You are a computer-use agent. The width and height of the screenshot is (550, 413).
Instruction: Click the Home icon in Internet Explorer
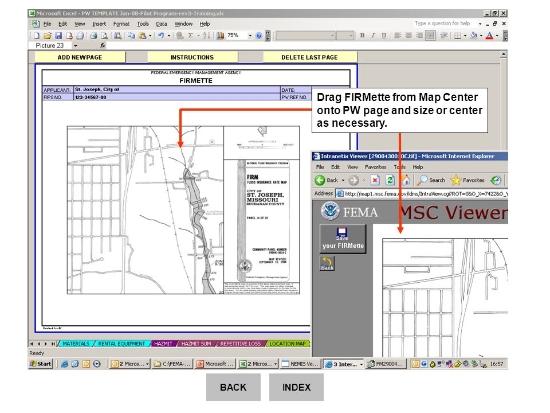405,180
